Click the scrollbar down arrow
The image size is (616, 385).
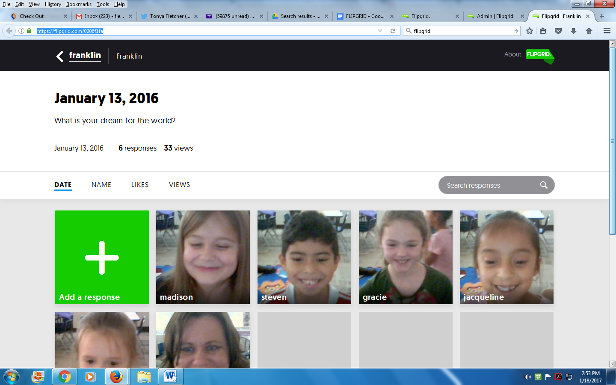(x=612, y=364)
